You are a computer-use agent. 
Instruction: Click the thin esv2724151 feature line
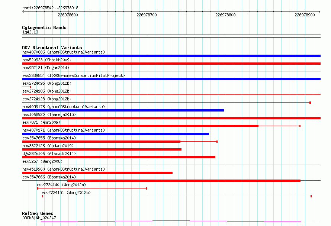pos(177,196)
